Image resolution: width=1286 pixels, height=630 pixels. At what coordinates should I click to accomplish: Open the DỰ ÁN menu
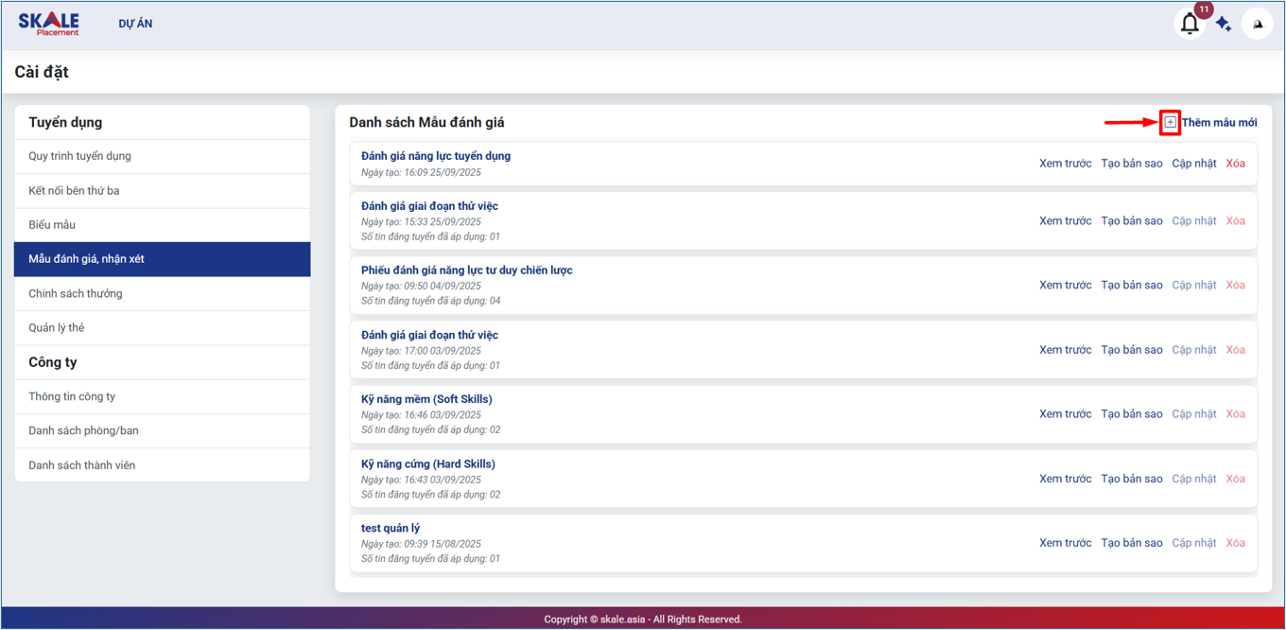135,24
